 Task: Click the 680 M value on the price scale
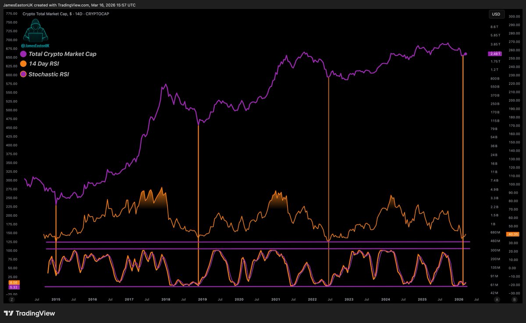click(495, 232)
